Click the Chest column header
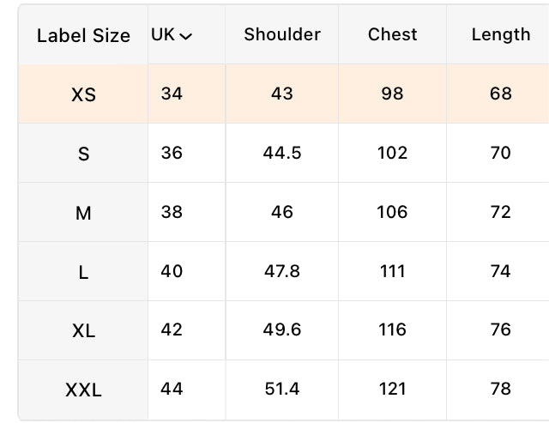549x423 pixels. point(393,34)
